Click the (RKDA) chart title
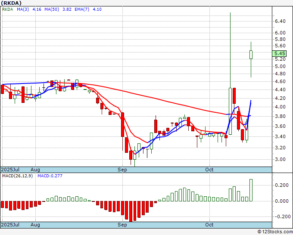 click(x=11, y=3)
